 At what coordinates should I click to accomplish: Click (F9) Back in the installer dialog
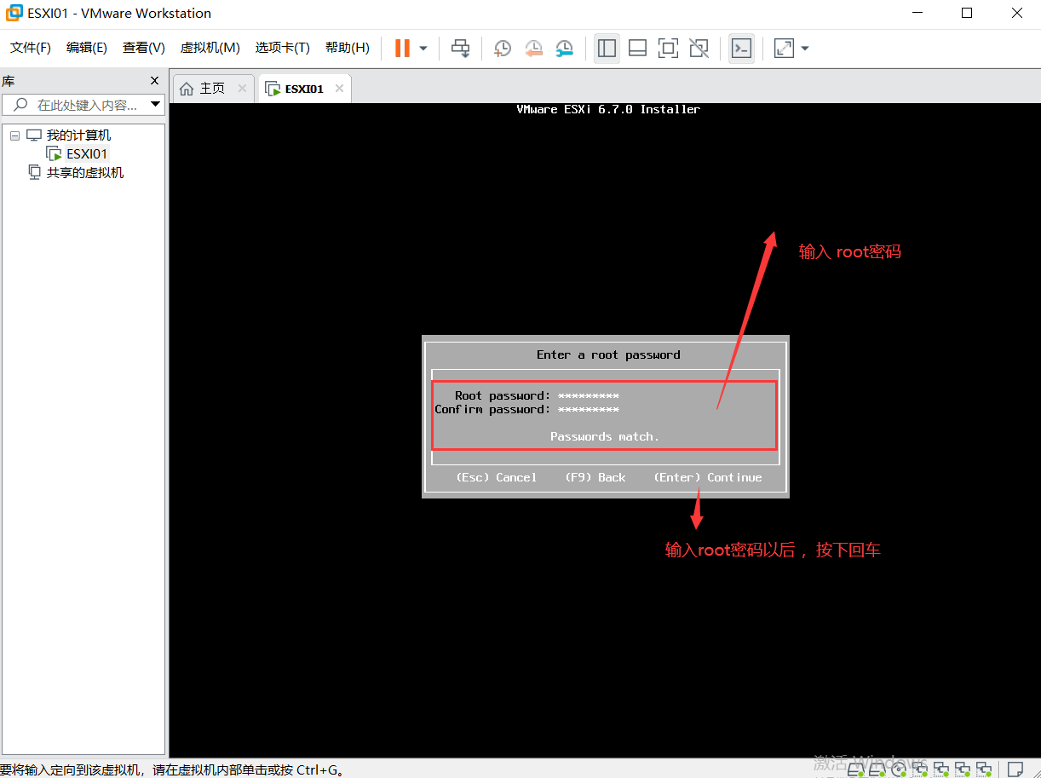[595, 477]
